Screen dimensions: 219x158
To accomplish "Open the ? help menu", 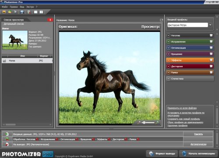I will 37,7.
